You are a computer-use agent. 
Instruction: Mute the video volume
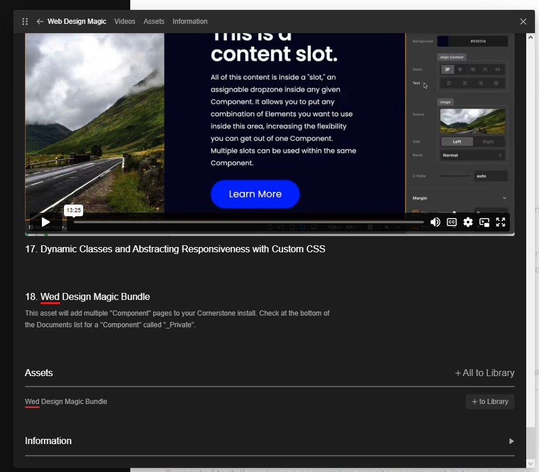tap(435, 222)
